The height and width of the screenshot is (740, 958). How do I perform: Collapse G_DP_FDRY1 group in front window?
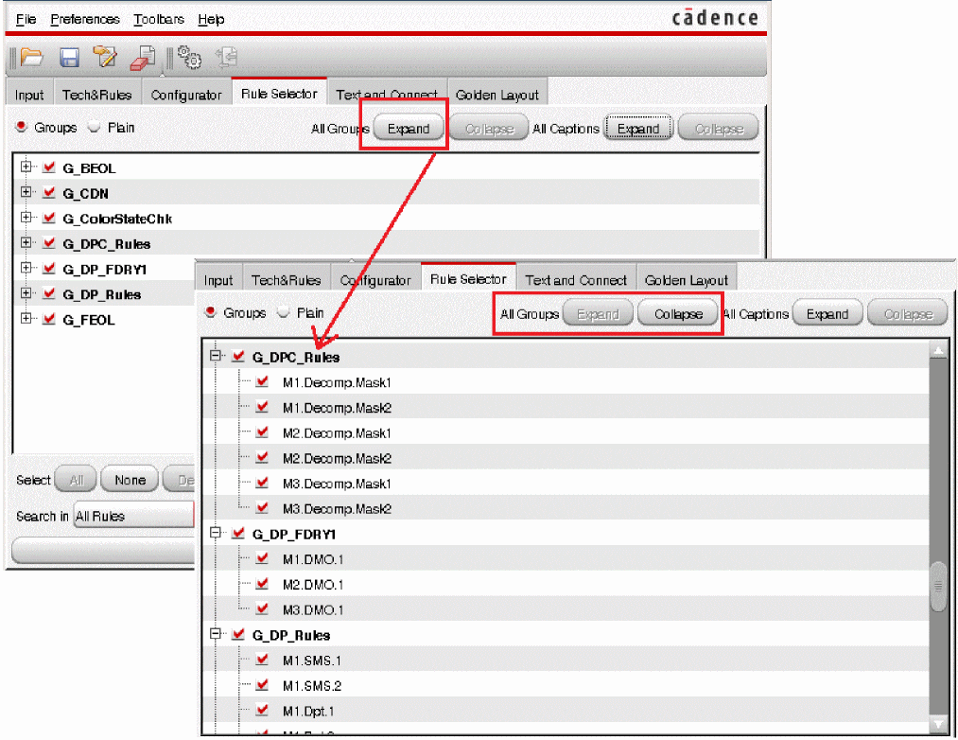[215, 533]
